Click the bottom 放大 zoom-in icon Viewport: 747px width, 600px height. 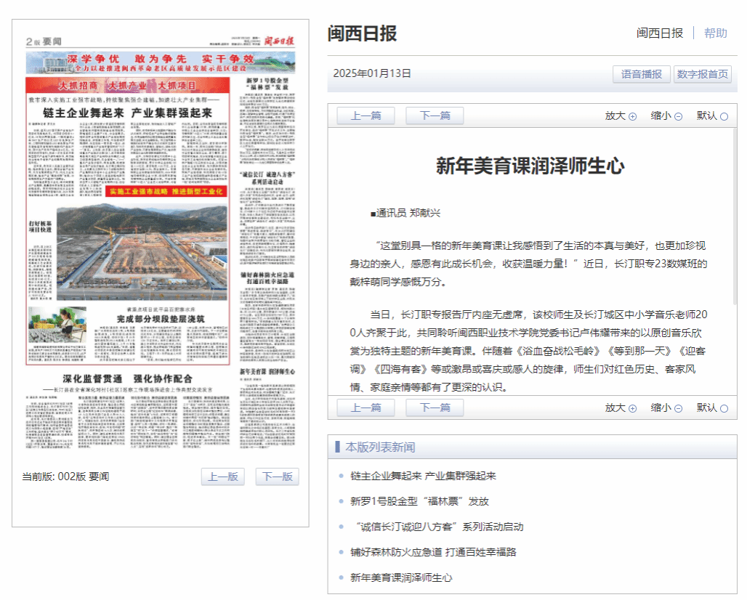[x=632, y=408]
